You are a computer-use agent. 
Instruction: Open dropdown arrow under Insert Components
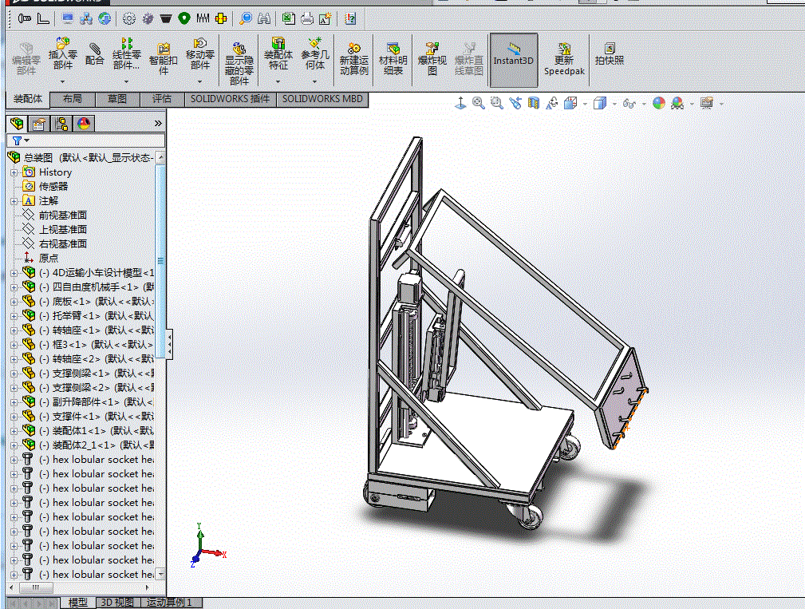[x=63, y=81]
